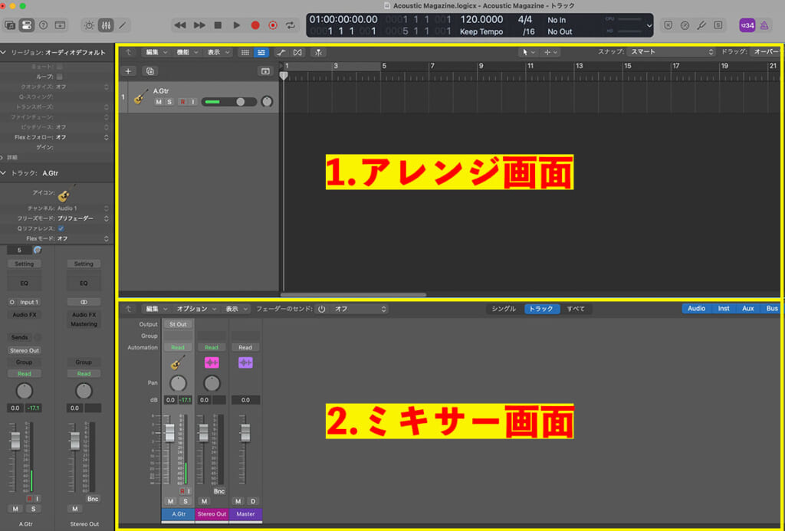The height and width of the screenshot is (531, 785).
Task: Click the + button to add a new track
Action: tap(128, 70)
